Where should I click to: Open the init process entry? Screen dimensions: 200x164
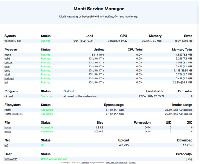tap(6, 82)
